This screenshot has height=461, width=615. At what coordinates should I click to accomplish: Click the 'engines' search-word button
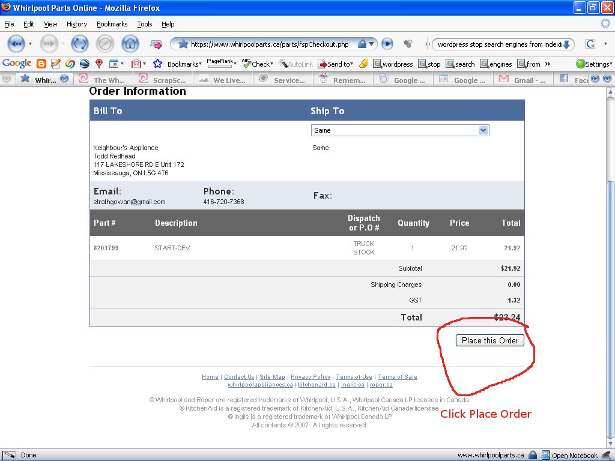pos(496,64)
